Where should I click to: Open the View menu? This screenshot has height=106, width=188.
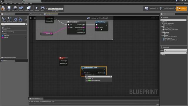(x=15, y=4)
